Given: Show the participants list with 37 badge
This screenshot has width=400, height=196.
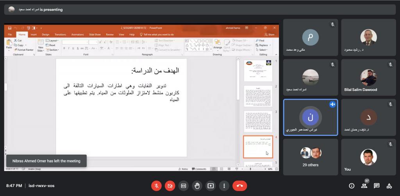Looking at the screenshot, I should point(364,186).
